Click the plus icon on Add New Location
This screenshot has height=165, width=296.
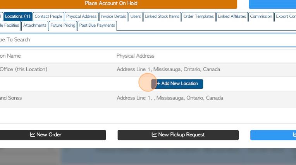tap(158, 83)
